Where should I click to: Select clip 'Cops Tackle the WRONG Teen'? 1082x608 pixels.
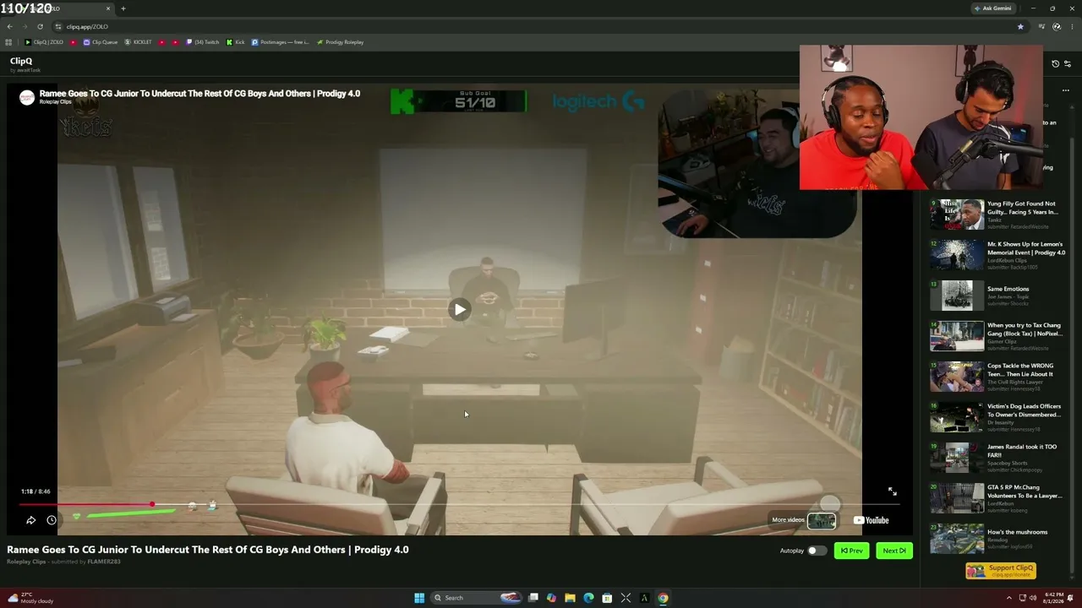(x=997, y=377)
